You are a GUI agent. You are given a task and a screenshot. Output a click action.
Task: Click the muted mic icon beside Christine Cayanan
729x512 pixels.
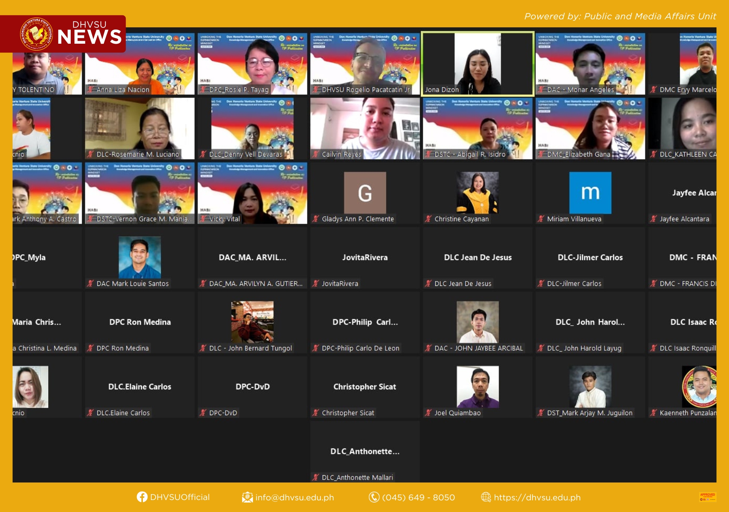coord(428,219)
